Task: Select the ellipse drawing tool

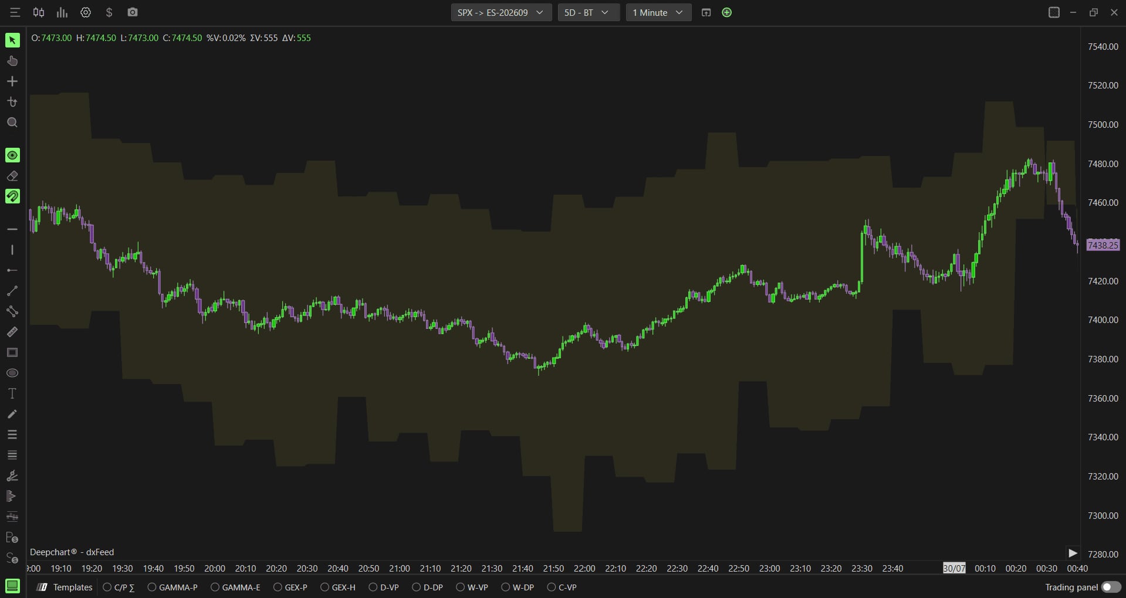Action: (12, 373)
